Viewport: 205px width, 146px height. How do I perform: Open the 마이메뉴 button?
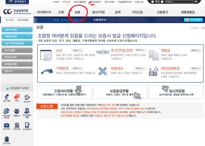pos(193,20)
